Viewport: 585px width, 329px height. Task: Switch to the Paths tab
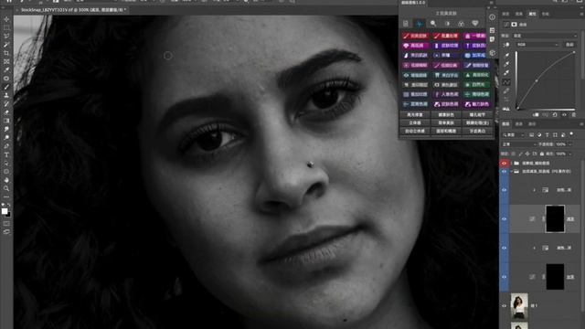532,124
